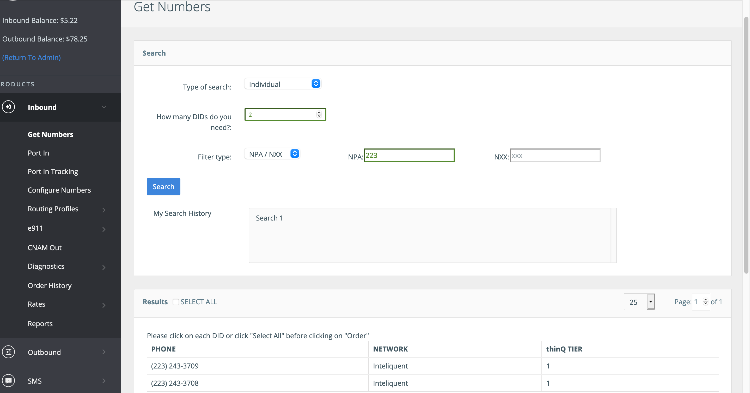Expand the e911 submenu arrow

pyautogui.click(x=104, y=229)
